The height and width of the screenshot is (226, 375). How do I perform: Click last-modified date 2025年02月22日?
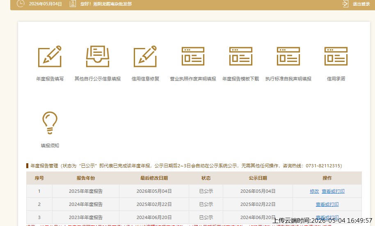coord(154,204)
